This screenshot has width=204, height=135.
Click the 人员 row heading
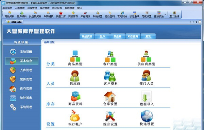pos(50,83)
